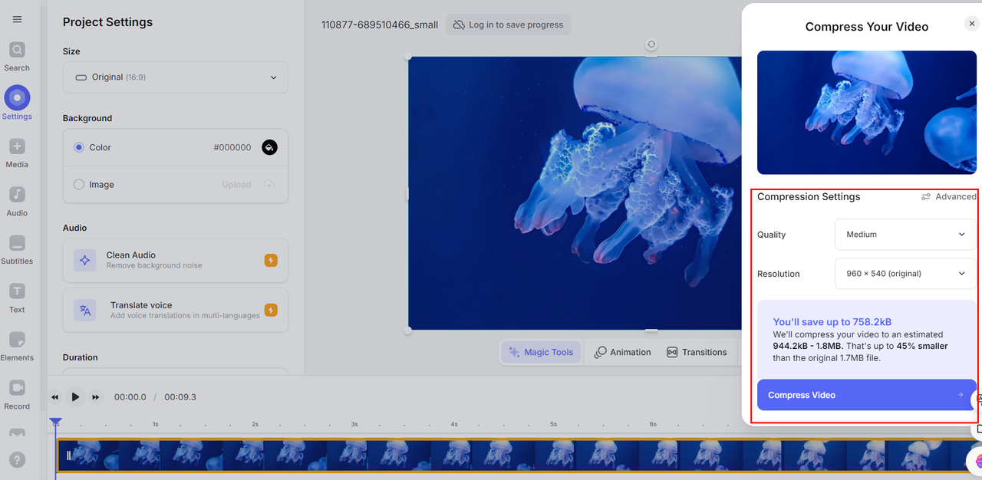This screenshot has height=480, width=982.
Task: Open the Magic Tools tab
Action: (542, 352)
